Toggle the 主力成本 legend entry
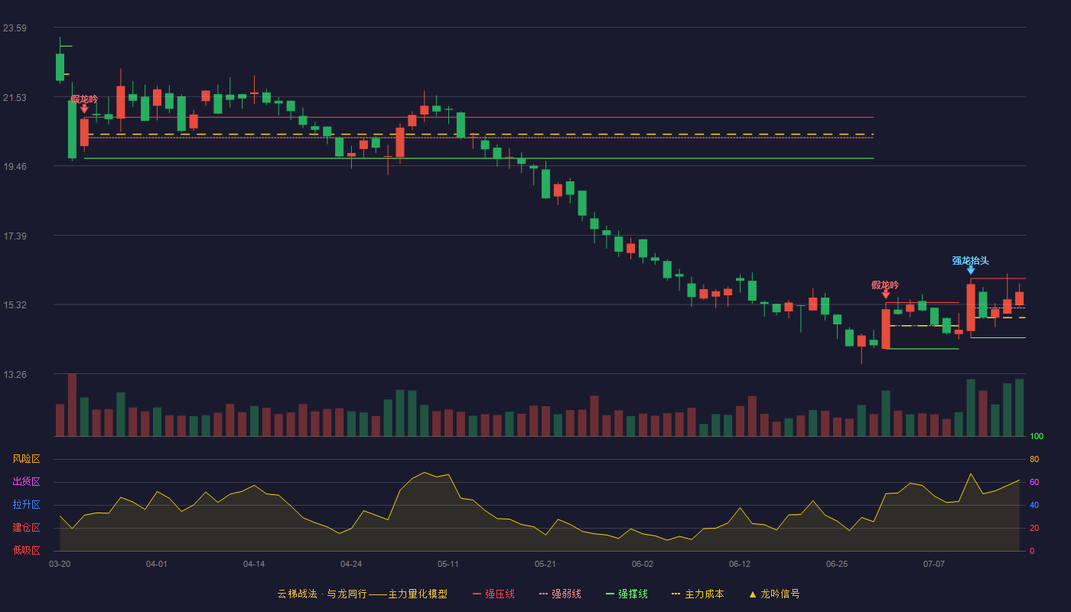The width and height of the screenshot is (1071, 612). click(697, 594)
